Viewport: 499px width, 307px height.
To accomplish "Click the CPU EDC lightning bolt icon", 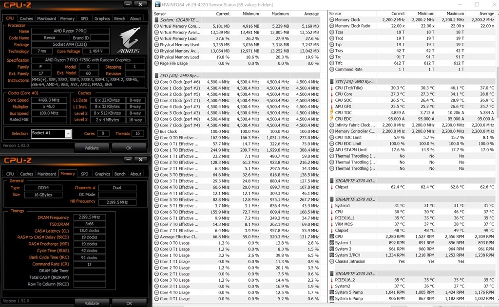I will pos(331,119).
